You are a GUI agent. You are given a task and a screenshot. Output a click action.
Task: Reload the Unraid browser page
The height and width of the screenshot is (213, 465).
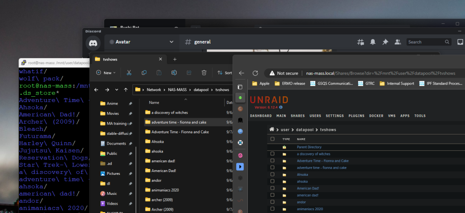pyautogui.click(x=255, y=73)
